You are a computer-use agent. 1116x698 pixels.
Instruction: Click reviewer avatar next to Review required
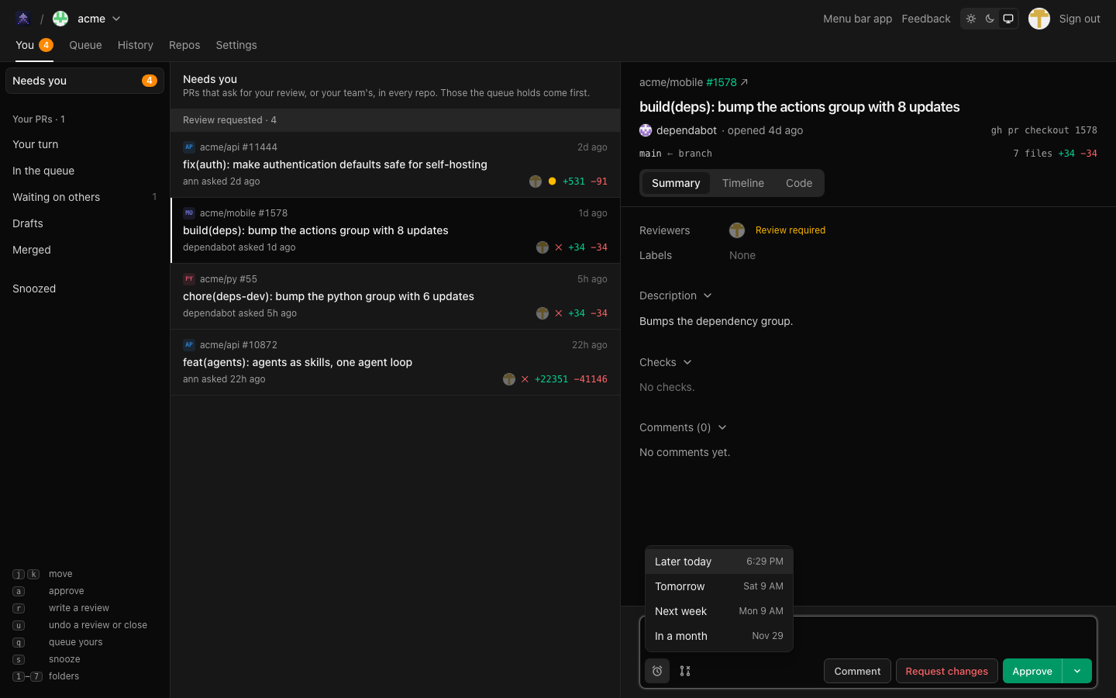pos(737,230)
